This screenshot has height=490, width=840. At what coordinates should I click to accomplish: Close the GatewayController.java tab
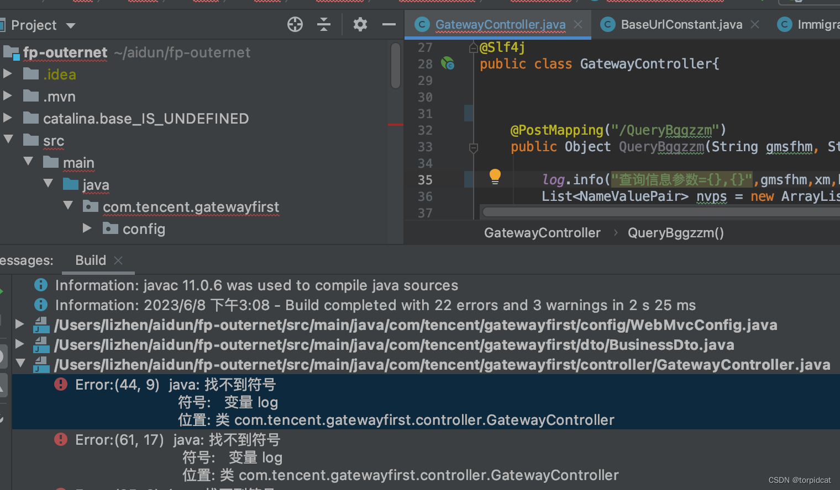(x=578, y=25)
